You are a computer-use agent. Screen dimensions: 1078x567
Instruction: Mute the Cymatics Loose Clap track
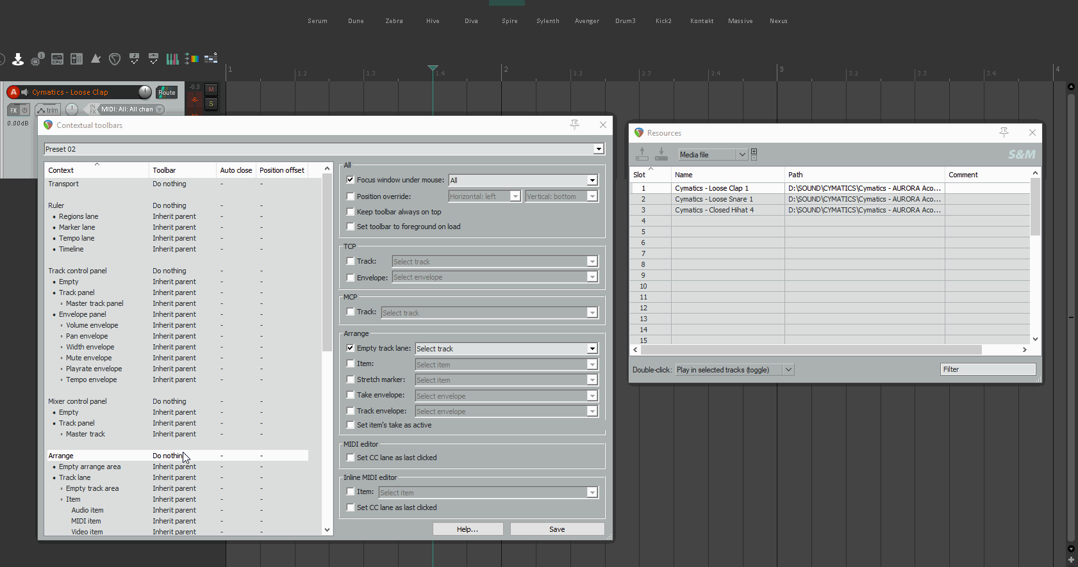point(211,90)
